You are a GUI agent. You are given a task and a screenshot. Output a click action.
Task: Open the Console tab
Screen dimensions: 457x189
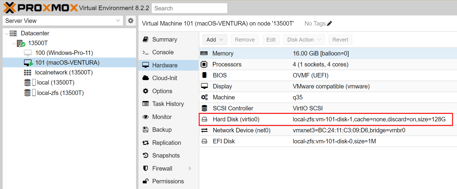click(169, 52)
